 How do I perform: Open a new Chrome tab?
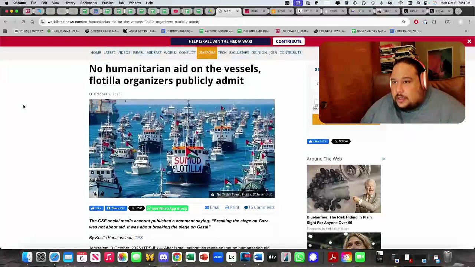click(x=459, y=11)
